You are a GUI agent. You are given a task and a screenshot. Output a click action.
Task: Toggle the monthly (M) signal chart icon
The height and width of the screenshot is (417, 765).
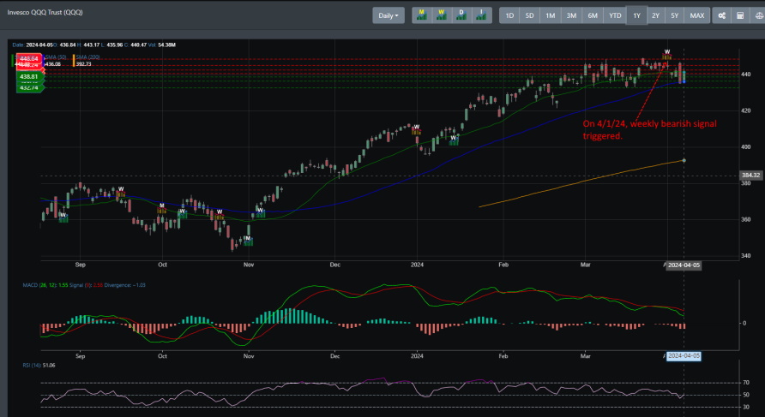(422, 15)
